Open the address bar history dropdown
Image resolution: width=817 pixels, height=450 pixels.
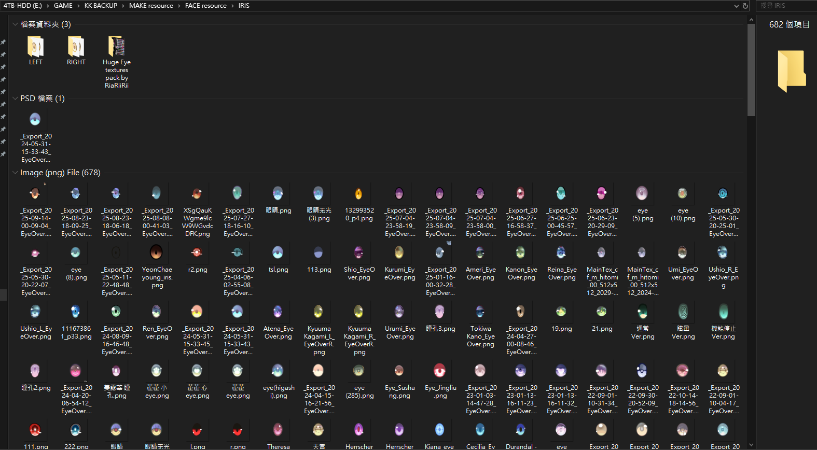click(736, 6)
